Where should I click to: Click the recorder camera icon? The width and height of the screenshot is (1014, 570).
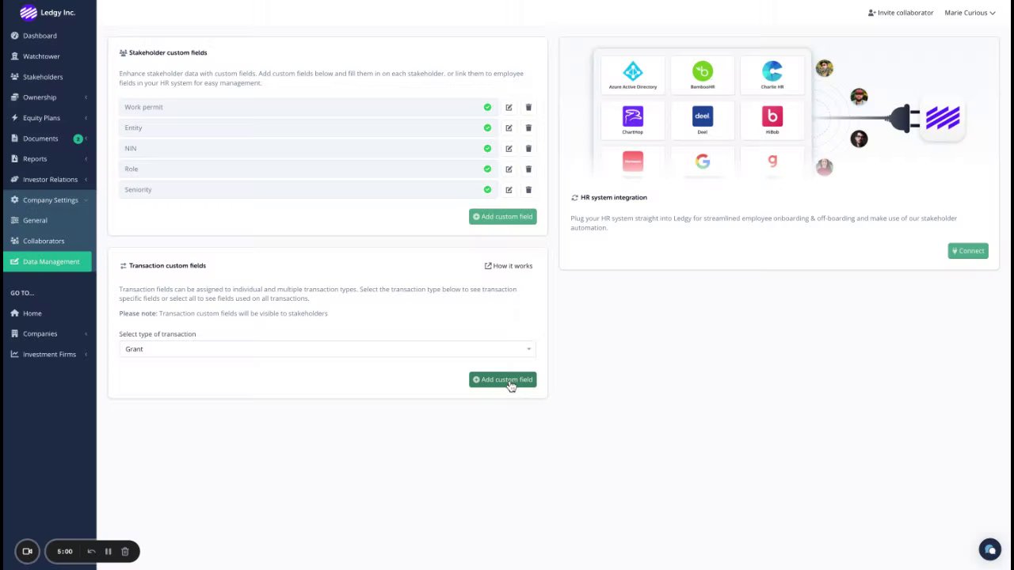(27, 552)
